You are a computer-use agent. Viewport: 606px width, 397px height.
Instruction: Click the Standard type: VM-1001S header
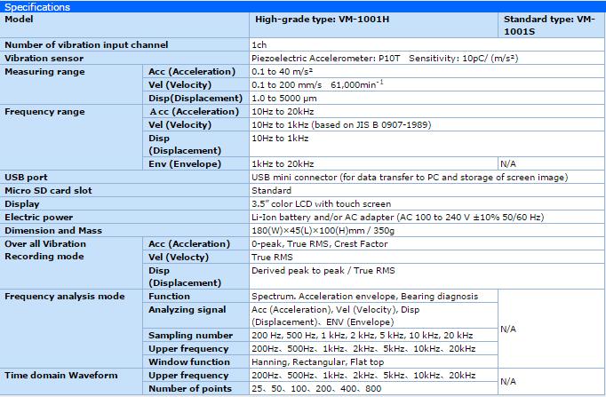[549, 26]
